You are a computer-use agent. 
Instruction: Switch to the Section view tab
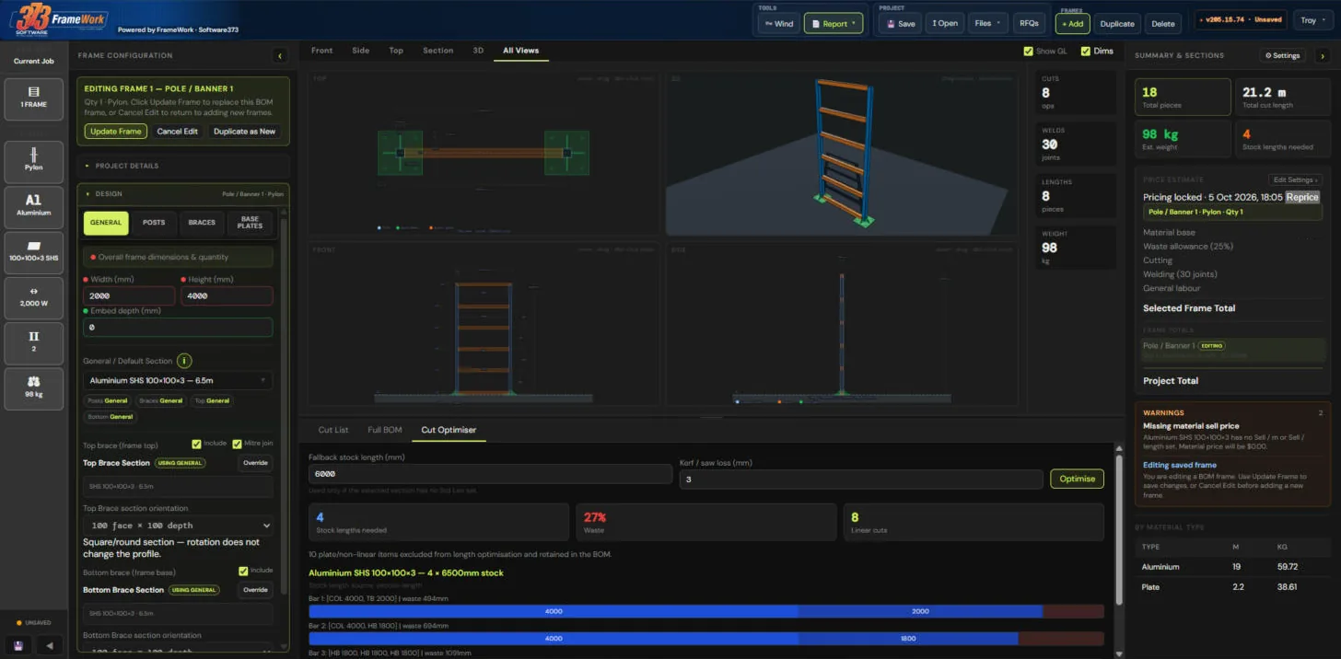pyautogui.click(x=437, y=51)
